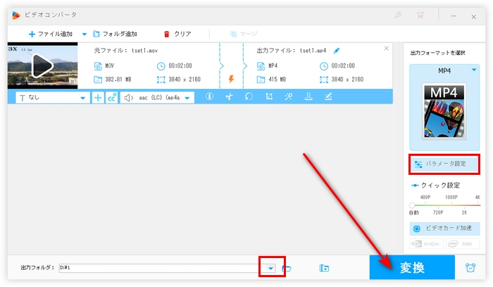
Task: Click the 元ファイル: tset1.mov label
Action: tap(126, 50)
